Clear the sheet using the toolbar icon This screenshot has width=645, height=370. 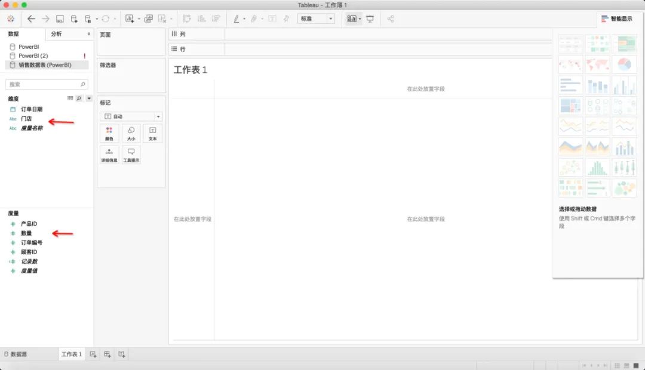(x=162, y=19)
